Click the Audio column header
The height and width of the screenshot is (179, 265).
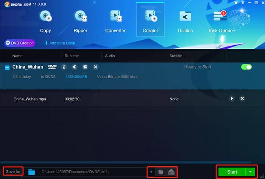click(x=110, y=56)
